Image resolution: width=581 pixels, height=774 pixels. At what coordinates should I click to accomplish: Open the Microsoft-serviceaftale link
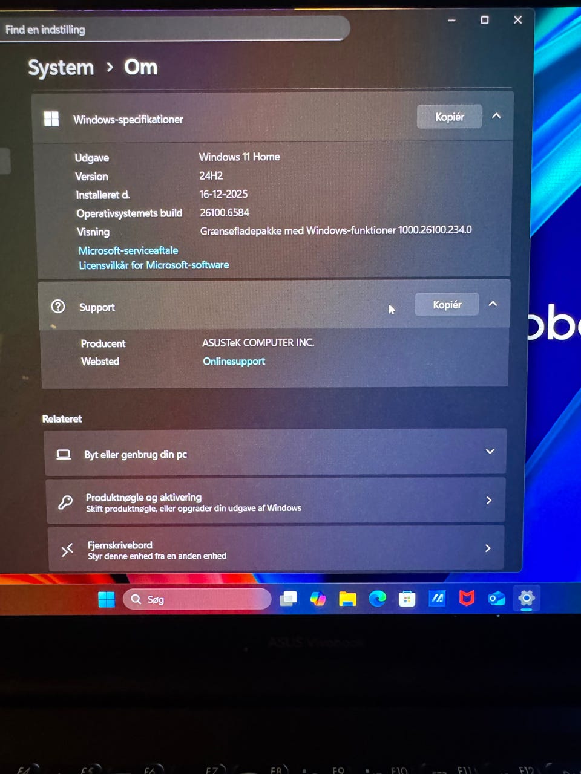pos(128,250)
